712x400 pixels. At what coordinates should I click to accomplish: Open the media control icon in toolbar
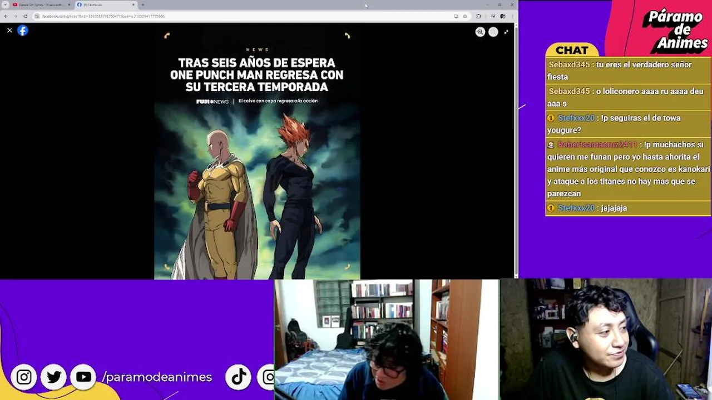point(493,16)
